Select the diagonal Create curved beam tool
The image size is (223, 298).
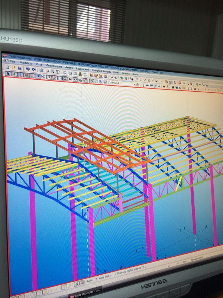pyautogui.click(x=155, y=86)
